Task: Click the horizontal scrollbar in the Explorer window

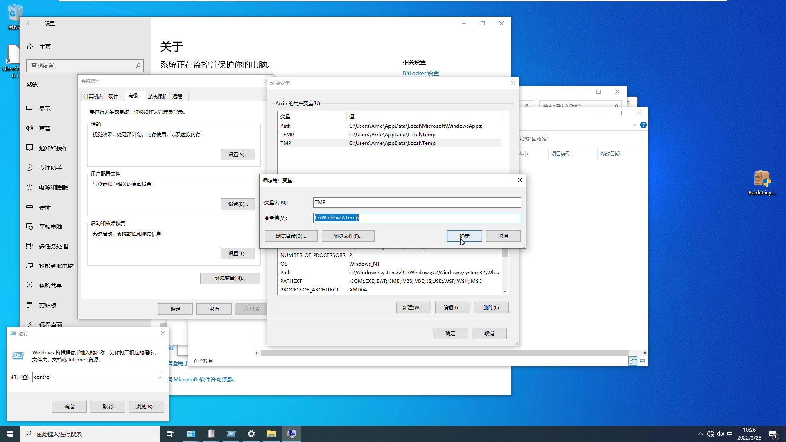Action: pyautogui.click(x=445, y=353)
